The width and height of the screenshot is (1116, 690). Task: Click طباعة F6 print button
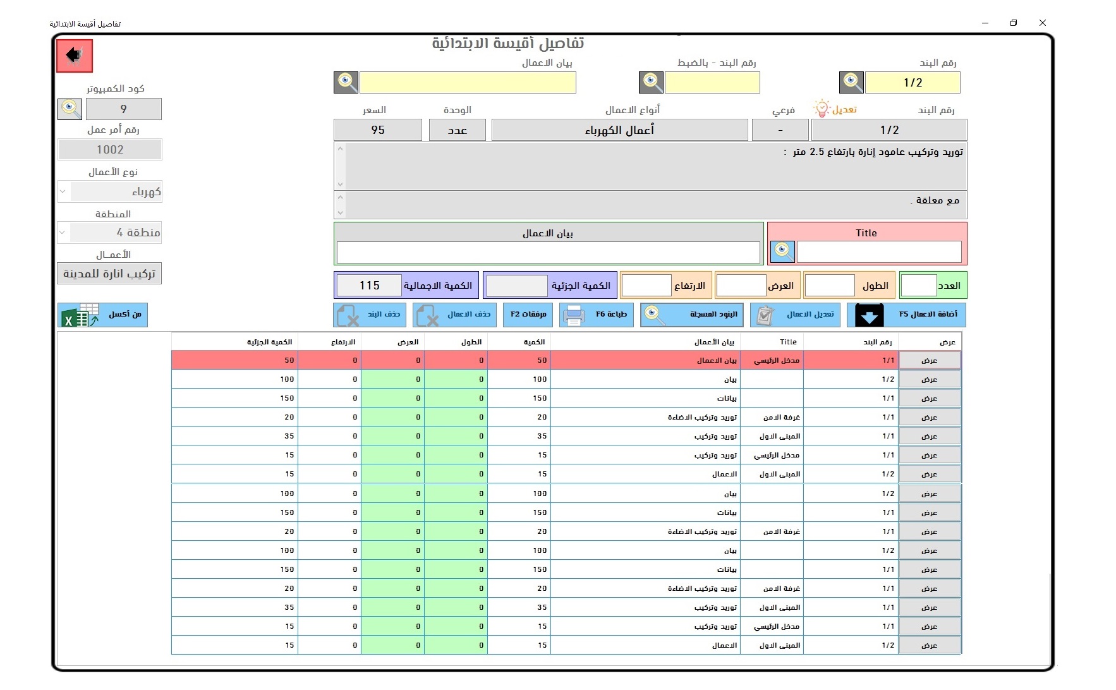597,315
